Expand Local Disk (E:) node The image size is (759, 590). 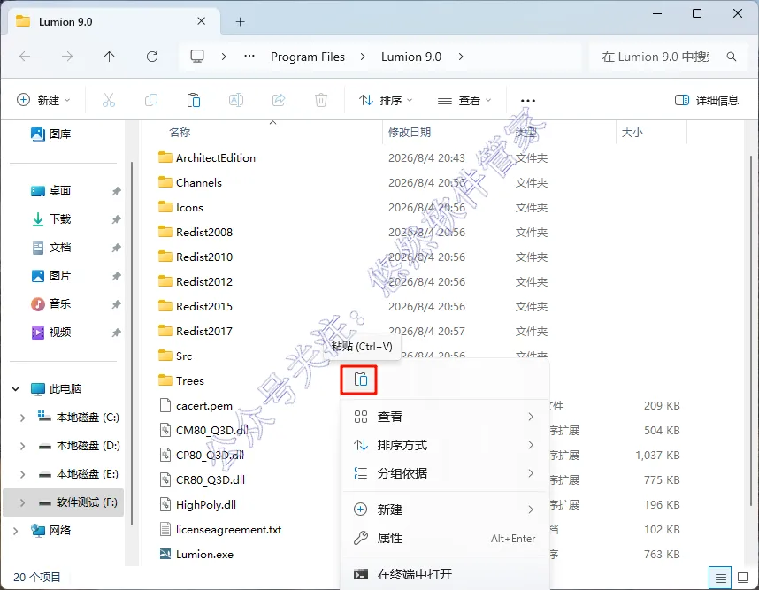pos(22,474)
